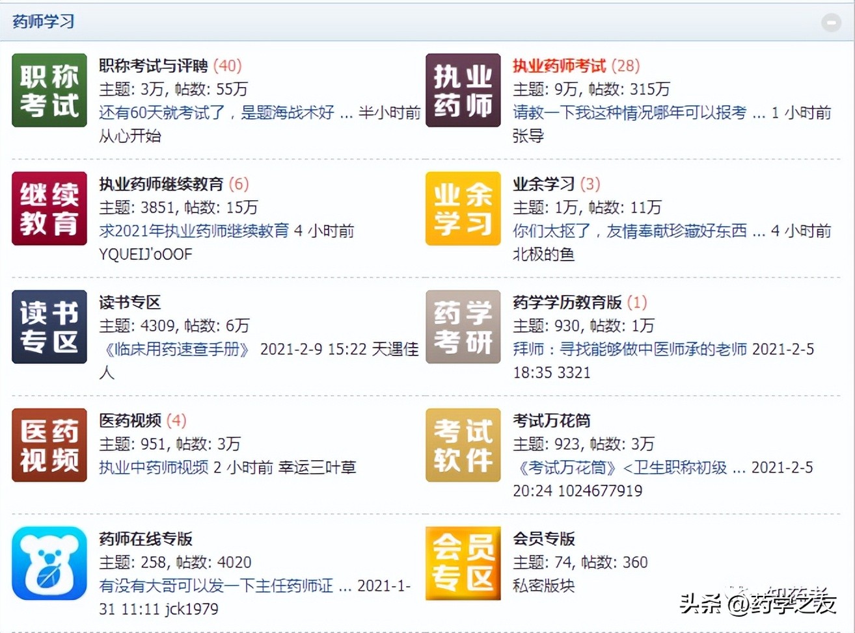The image size is (855, 633).
Task: Open the 执业中药师视频 thread
Action: 150,467
